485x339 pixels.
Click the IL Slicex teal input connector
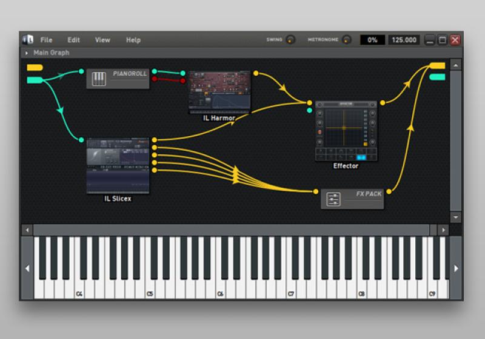coord(81,140)
